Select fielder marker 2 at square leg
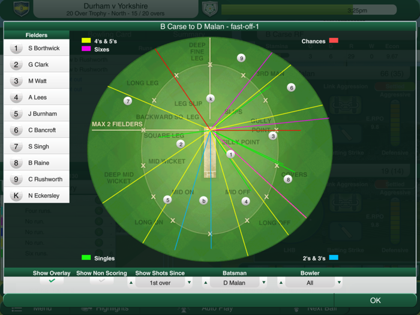The width and height of the screenshot is (420, 315). (181, 144)
